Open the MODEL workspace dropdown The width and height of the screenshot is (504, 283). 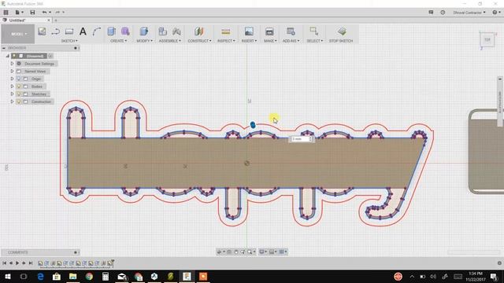click(x=18, y=34)
